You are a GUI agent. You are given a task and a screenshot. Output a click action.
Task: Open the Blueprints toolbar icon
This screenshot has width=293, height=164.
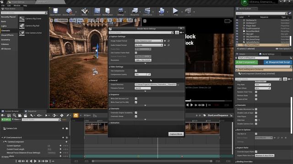[135, 11]
